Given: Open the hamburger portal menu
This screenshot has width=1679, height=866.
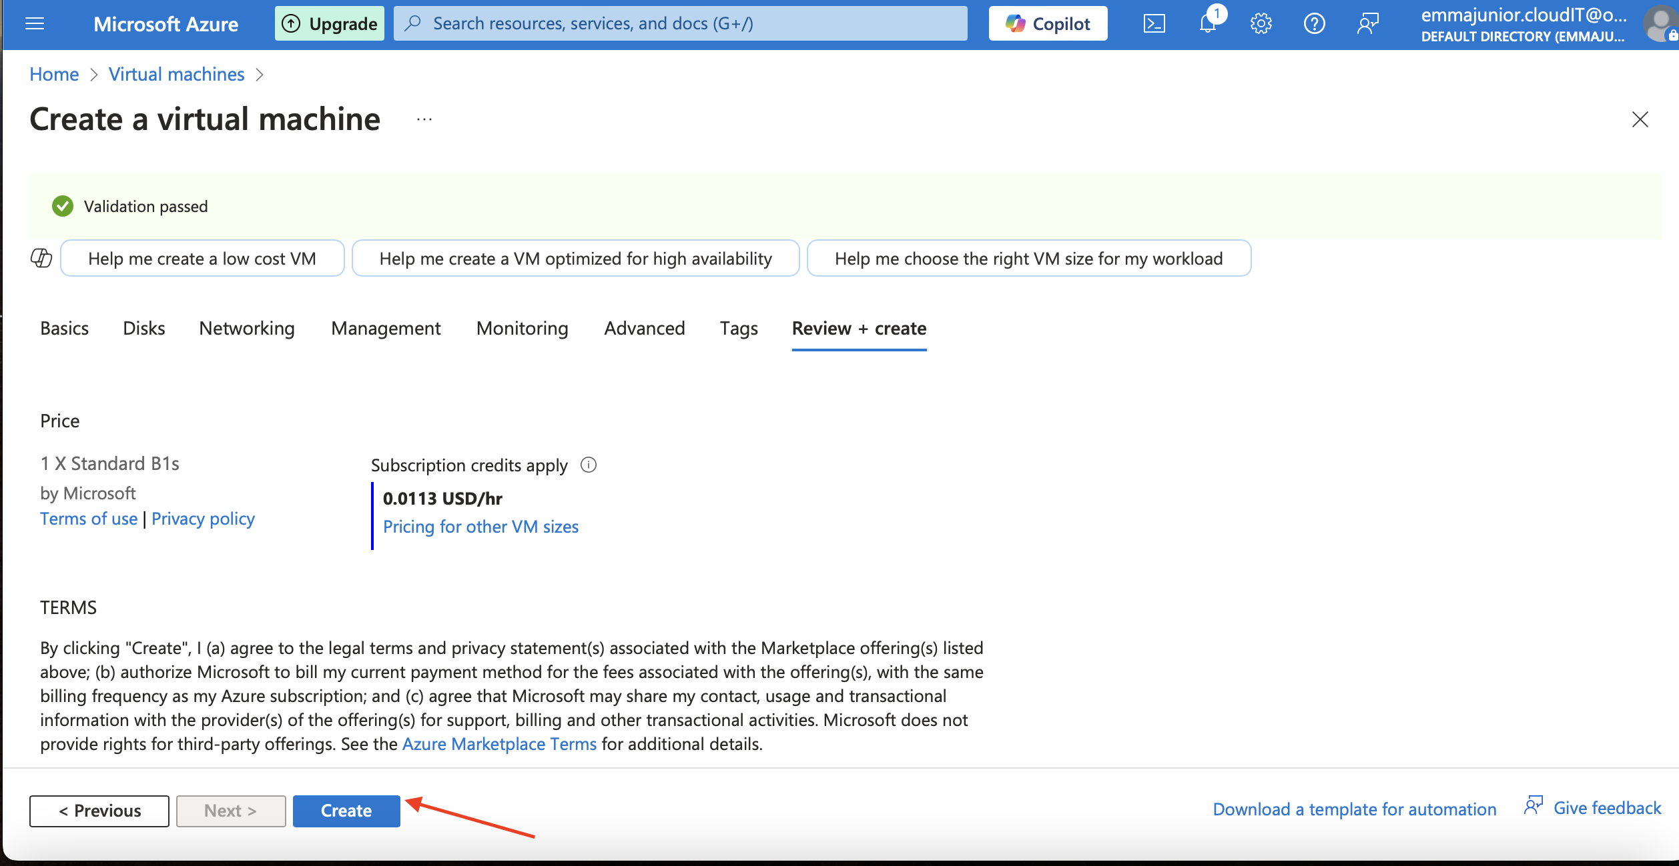Looking at the screenshot, I should [35, 24].
